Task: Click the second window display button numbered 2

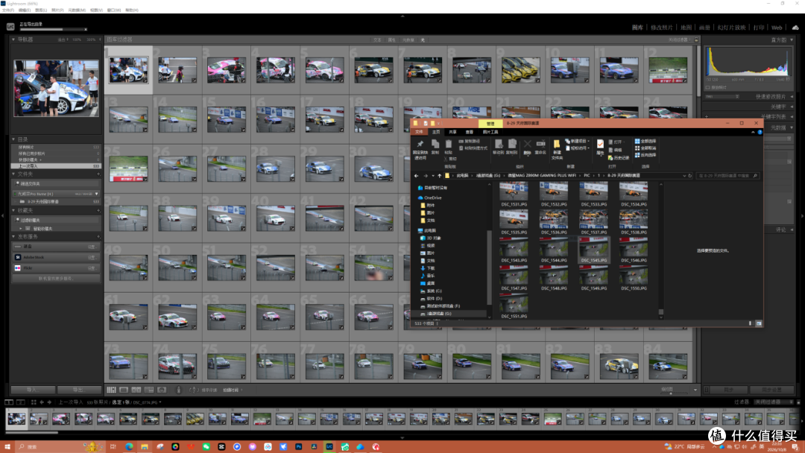Action: point(21,402)
